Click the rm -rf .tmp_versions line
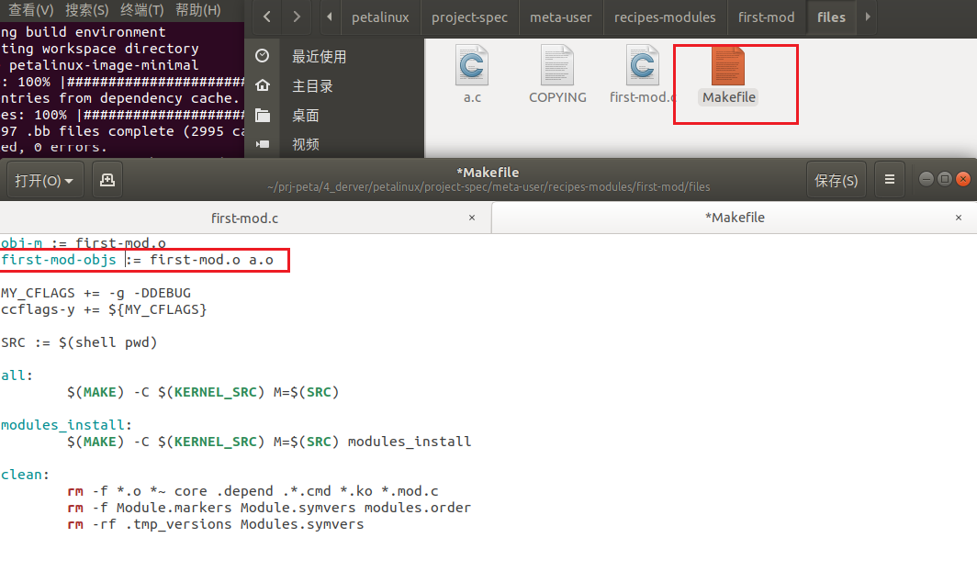This screenshot has width=977, height=571. pos(216,524)
